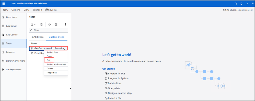Click the properties list icon in Steps pane

[56, 24]
